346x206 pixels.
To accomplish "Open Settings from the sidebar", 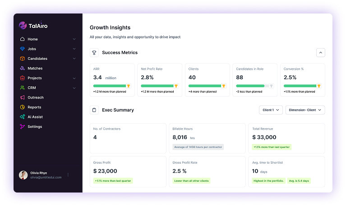I will click(34, 127).
